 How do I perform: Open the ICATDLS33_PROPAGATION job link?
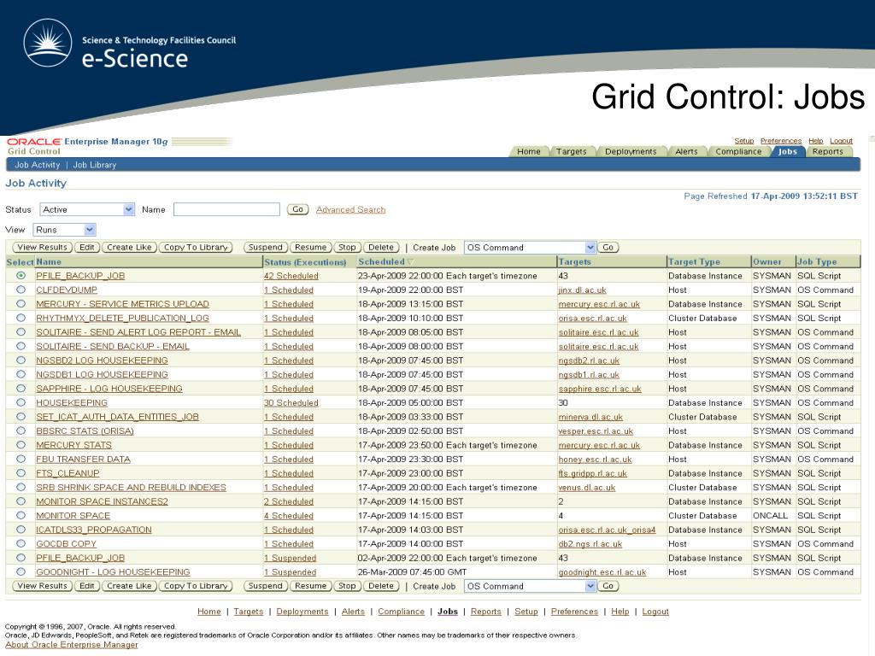point(94,530)
